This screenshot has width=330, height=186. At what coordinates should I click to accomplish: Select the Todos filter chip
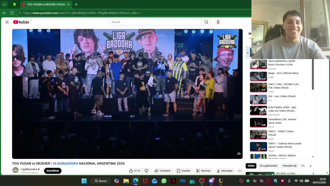(x=251, y=166)
